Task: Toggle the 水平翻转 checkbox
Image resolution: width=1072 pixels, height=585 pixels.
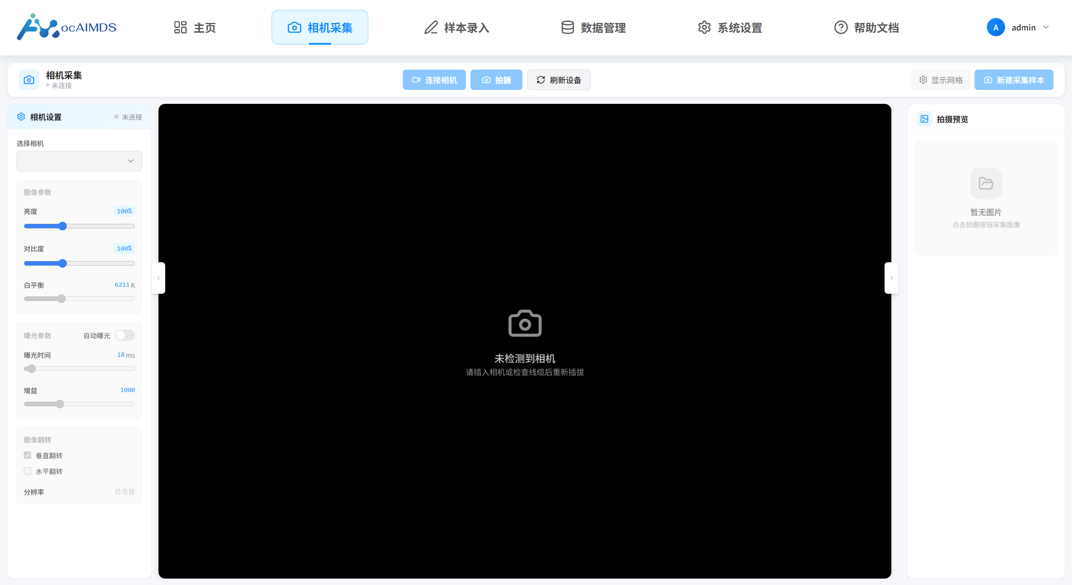Action: click(27, 471)
